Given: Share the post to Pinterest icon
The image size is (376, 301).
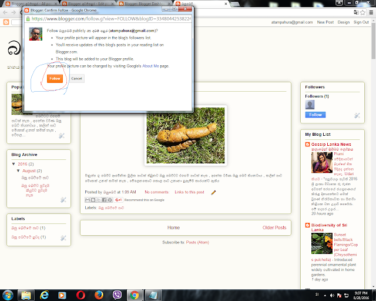Looking at the screenshot, I should click(x=110, y=200).
